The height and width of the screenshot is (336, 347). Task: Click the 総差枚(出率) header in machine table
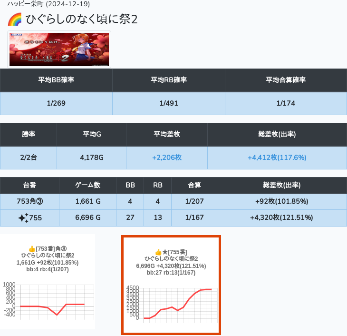pos(281,185)
